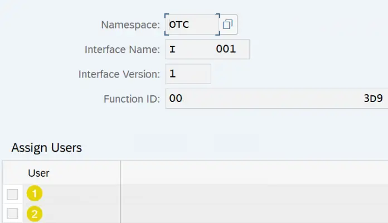Click the Namespace field containing OTC
This screenshot has width=388, height=223.
point(191,25)
